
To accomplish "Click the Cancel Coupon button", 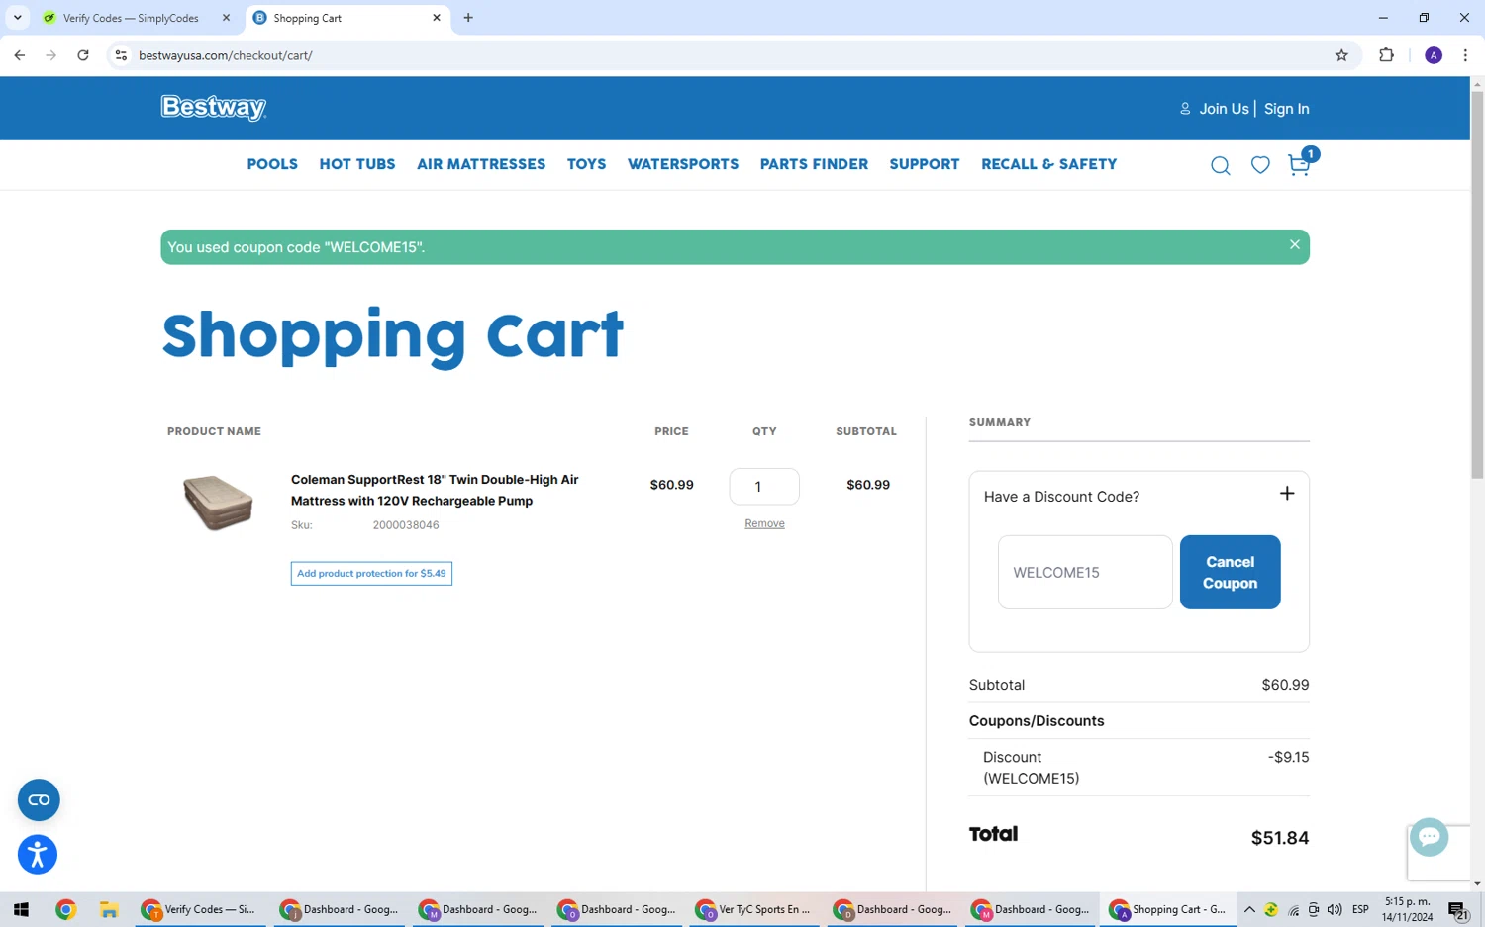I will click(1230, 572).
